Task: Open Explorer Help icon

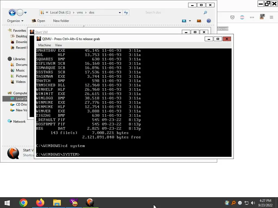Action: point(209,21)
